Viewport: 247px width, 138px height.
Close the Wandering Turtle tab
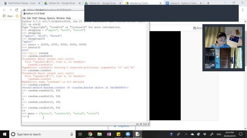pos(161,3)
